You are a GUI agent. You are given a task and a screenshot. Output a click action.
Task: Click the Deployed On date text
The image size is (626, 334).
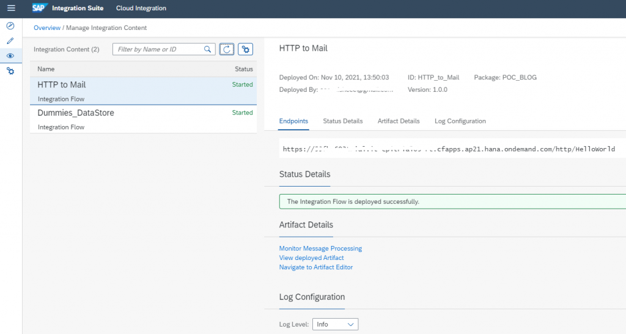pos(334,78)
